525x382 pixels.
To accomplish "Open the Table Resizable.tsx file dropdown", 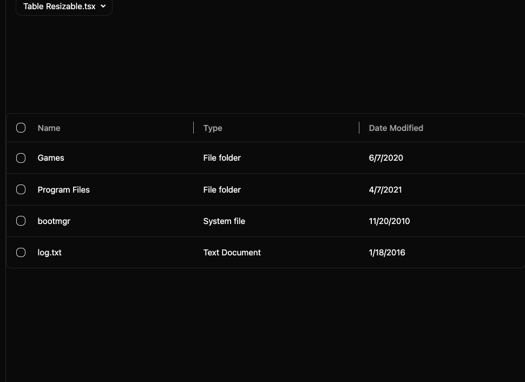I will (64, 6).
